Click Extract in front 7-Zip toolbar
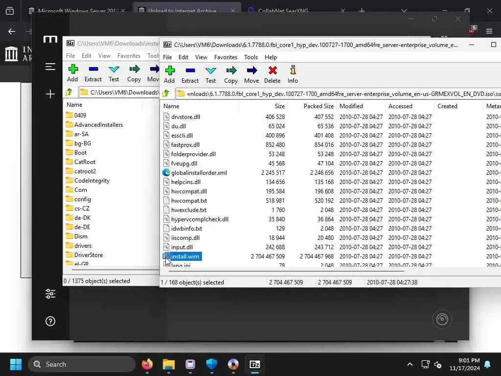501x376 pixels. point(190,74)
